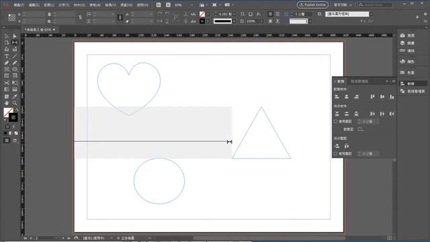Select the Page tool
This screenshot has width=430, height=242.
(7, 42)
